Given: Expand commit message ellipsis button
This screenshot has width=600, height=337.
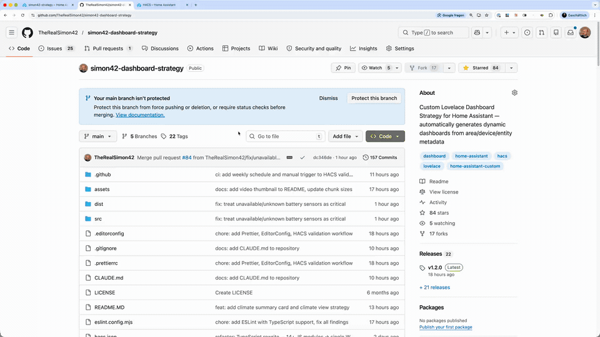Looking at the screenshot, I should [289, 157].
